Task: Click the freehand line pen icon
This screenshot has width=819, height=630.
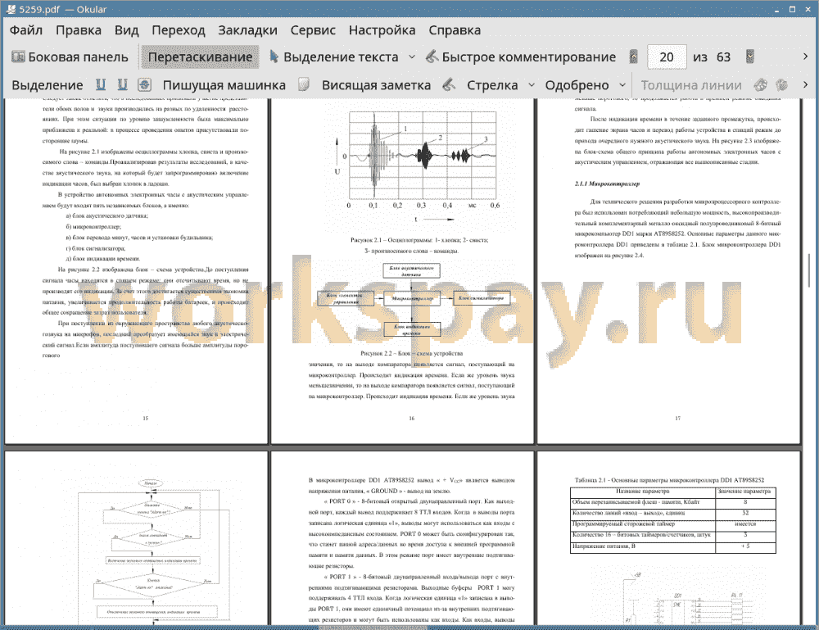Action: click(449, 84)
